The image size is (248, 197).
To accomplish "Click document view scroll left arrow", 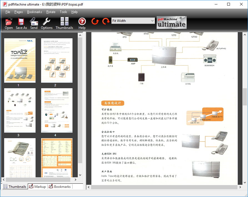I will coord(89,187).
